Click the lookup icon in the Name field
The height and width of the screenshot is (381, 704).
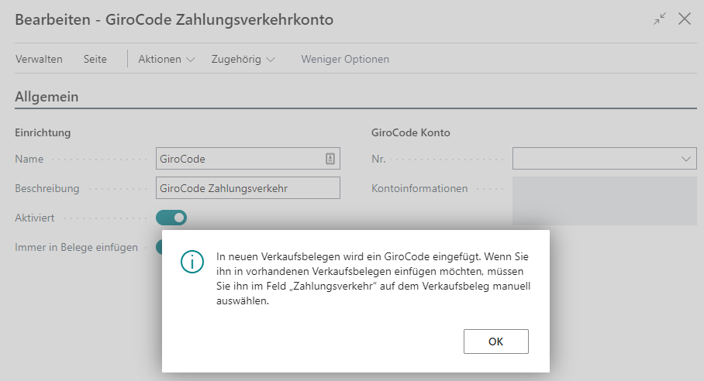330,159
